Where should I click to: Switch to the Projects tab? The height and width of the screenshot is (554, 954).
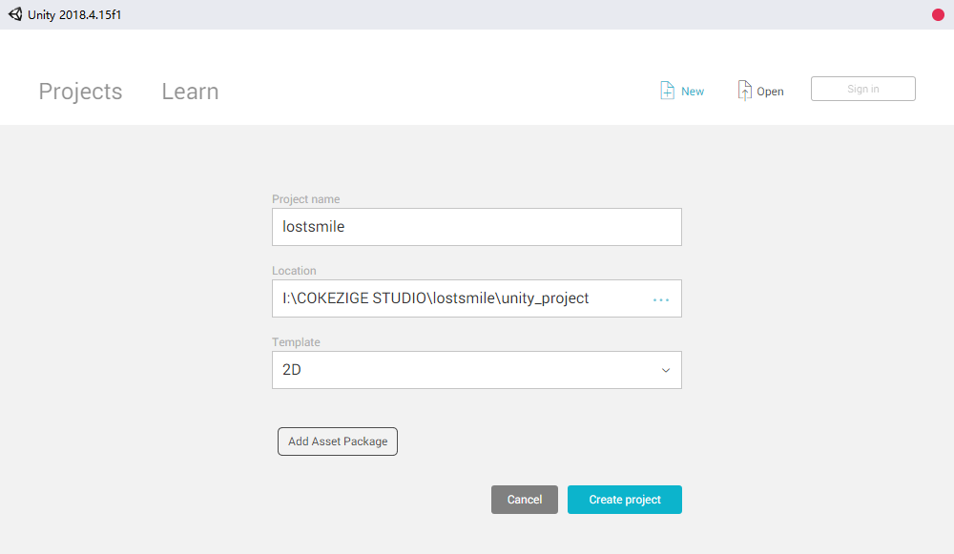tap(80, 92)
